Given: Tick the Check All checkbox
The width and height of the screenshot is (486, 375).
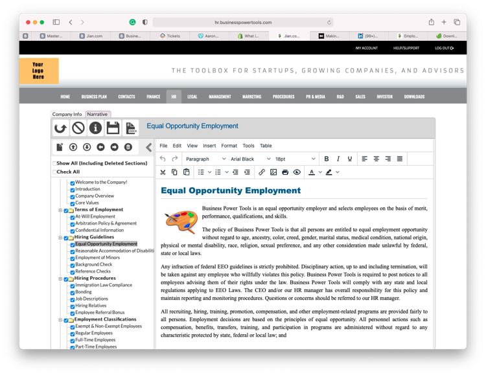Looking at the screenshot, I should tap(54, 172).
